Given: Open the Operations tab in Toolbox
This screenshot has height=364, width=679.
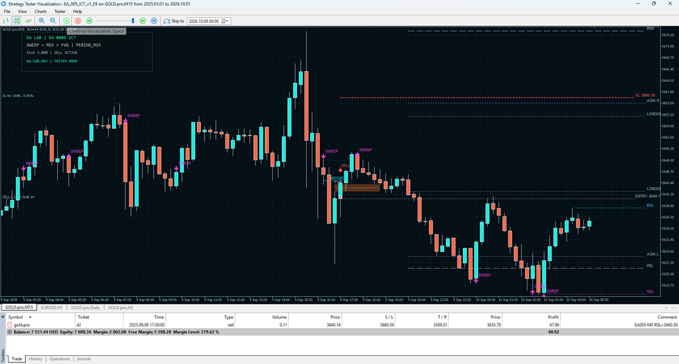Looking at the screenshot, I should coord(60,359).
